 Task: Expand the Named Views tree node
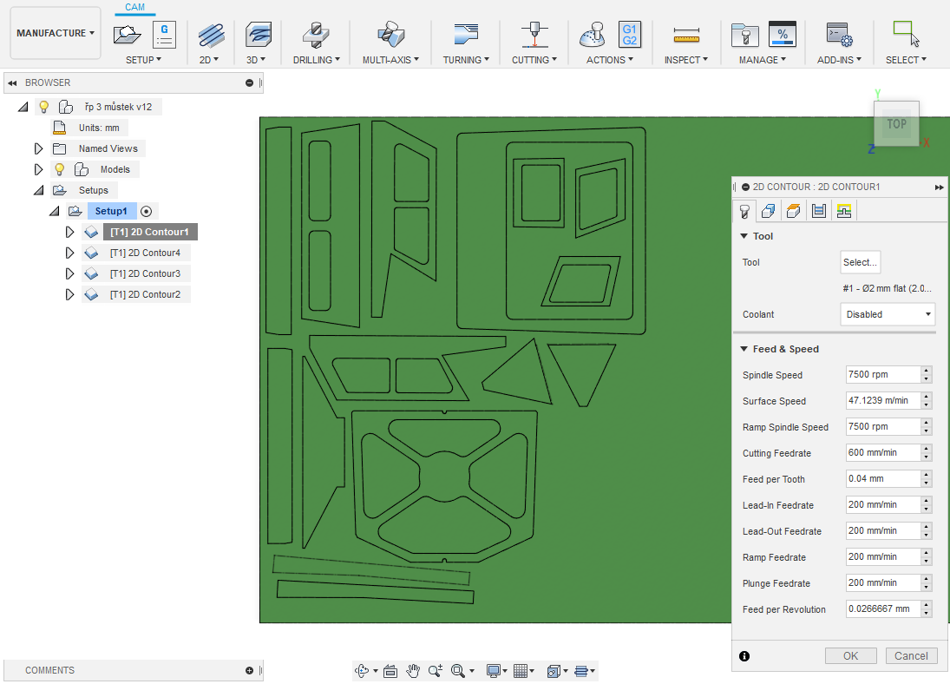38,148
